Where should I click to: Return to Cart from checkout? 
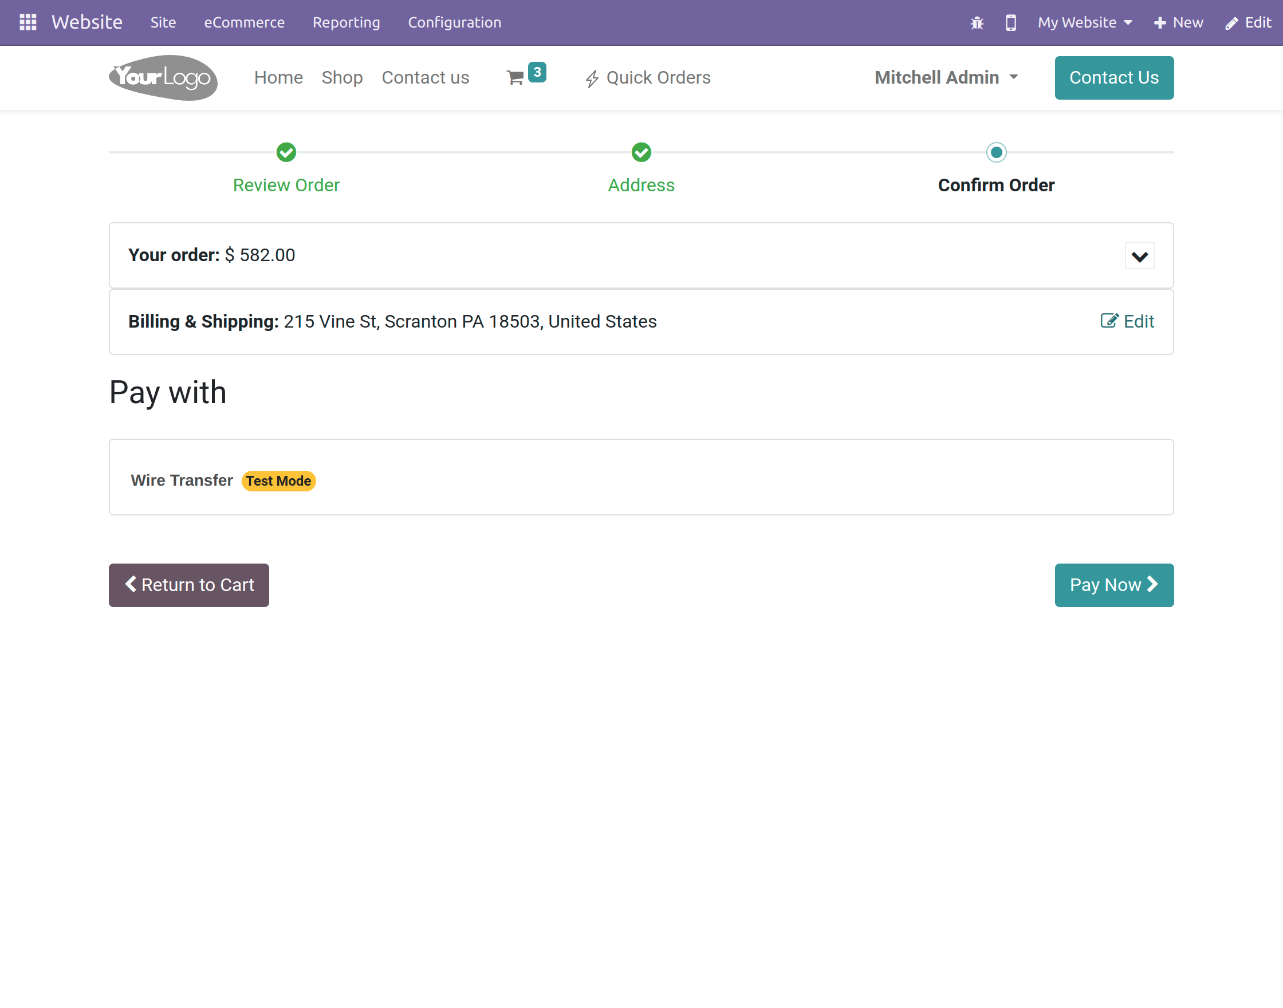(x=188, y=585)
